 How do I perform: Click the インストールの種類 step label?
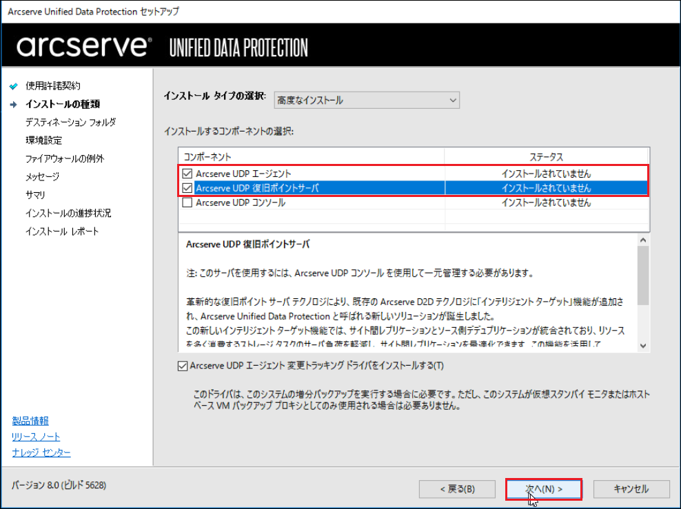(x=63, y=104)
